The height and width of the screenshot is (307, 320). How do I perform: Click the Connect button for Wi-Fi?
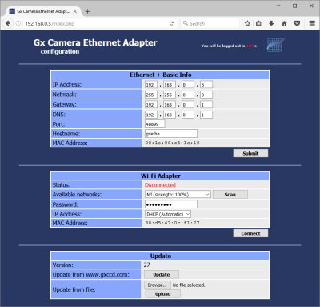(x=250, y=233)
